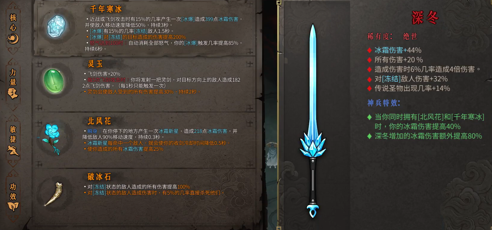492x230 pixels.
Task: Click the 灵玉 item title
Action: [95, 64]
